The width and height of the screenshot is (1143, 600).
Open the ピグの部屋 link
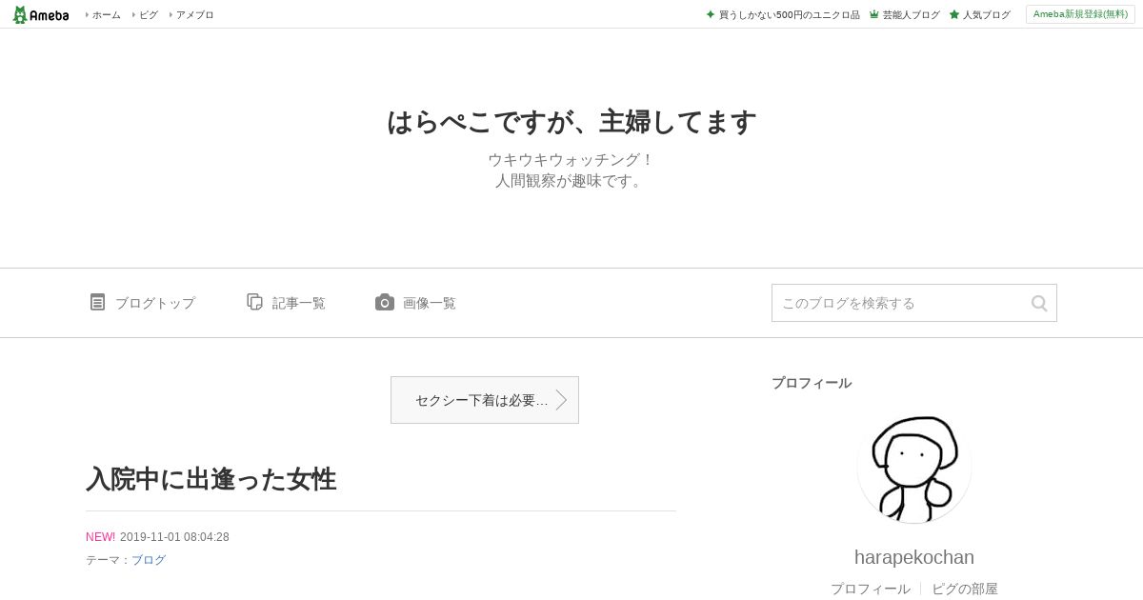coord(965,589)
